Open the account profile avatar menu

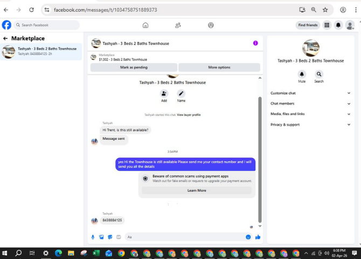point(350,25)
